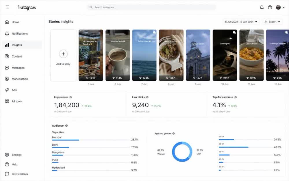
Task: Open the 8 Jun food bowl story
Action: 171,55
